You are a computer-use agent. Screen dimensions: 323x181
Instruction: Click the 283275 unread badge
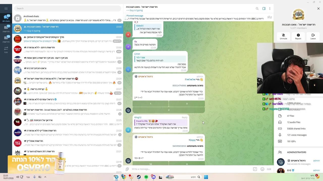(x=117, y=41)
